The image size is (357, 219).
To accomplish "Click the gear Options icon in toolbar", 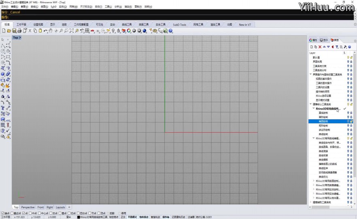I will point(155,31).
